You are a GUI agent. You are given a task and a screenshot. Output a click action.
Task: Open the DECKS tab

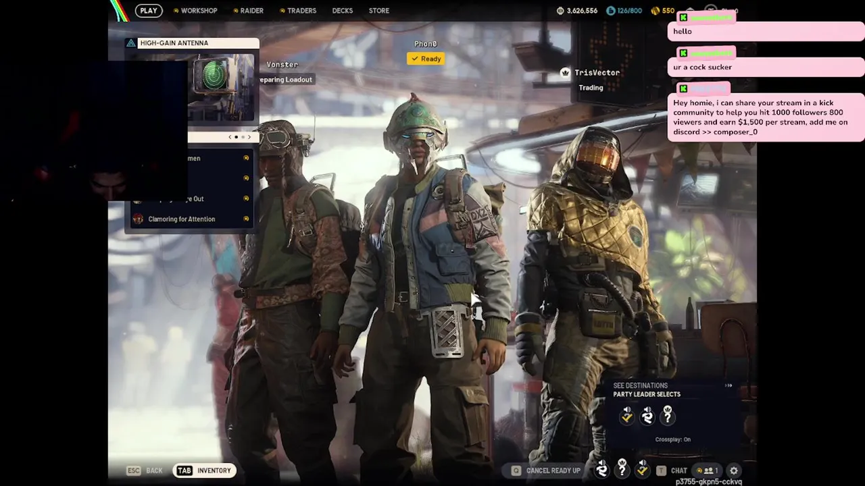tap(343, 11)
